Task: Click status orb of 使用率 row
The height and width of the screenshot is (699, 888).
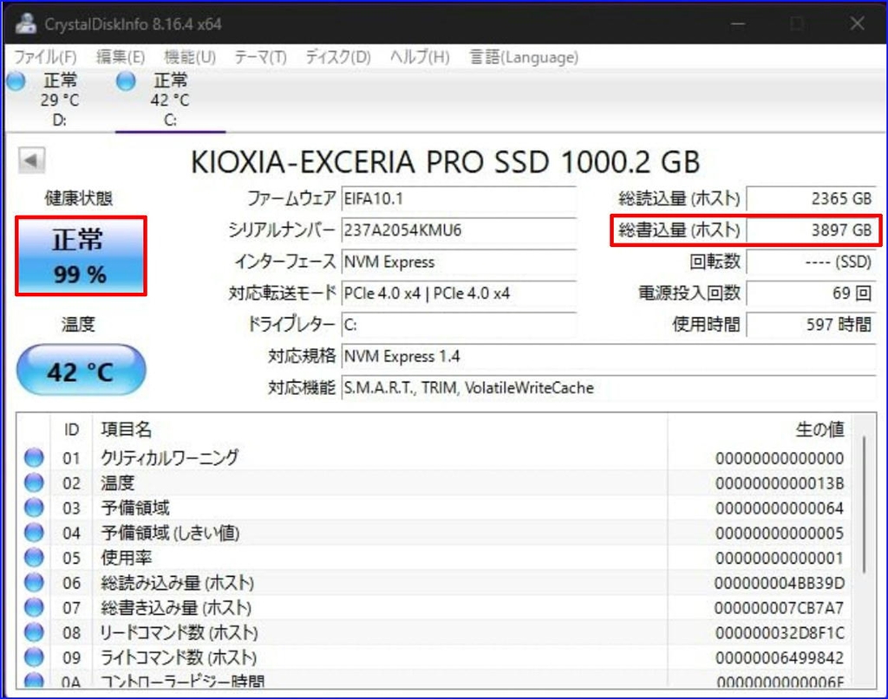Action: tap(34, 557)
